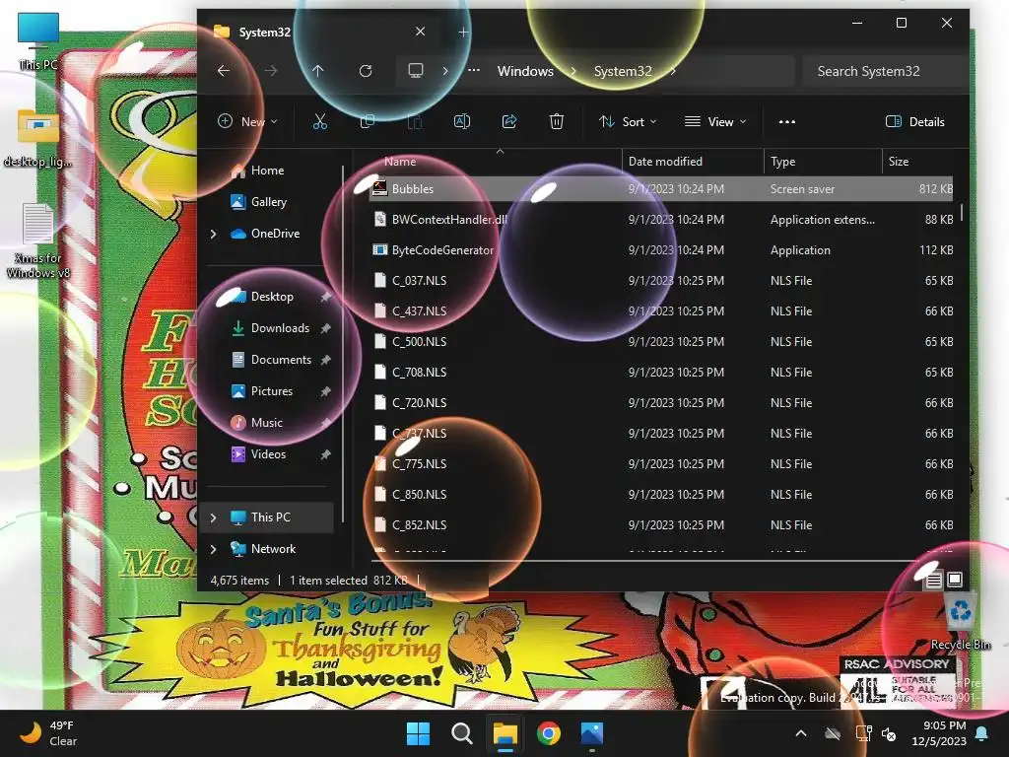The image size is (1009, 757).
Task: Select ByteCodeGenerator application
Action: [661, 250]
